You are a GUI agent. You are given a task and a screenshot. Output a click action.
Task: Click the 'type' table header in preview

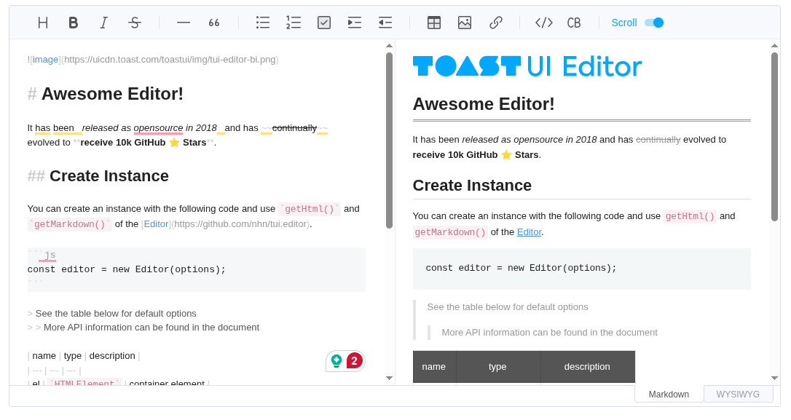497,367
